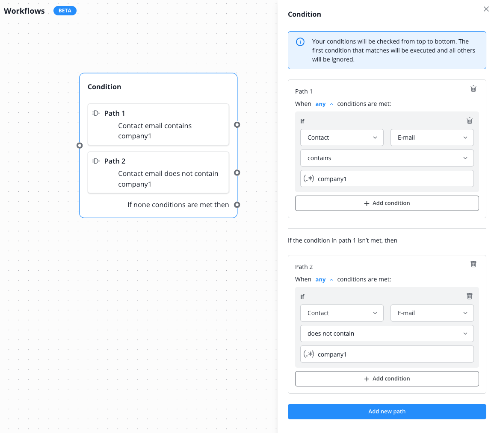Screen dimensions: 494x433
Task: Remove the If condition in Path 2
Action: point(469,296)
